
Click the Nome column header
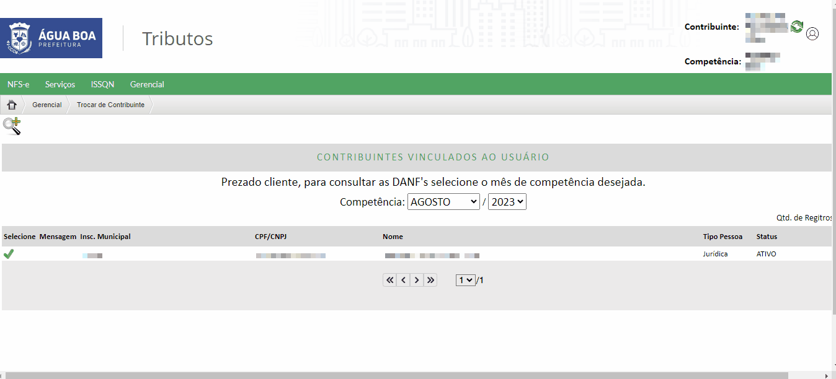pos(393,237)
